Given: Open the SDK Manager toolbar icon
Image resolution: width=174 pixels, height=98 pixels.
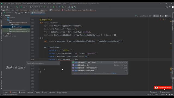Looking at the screenshot, I should (x=75, y=7).
